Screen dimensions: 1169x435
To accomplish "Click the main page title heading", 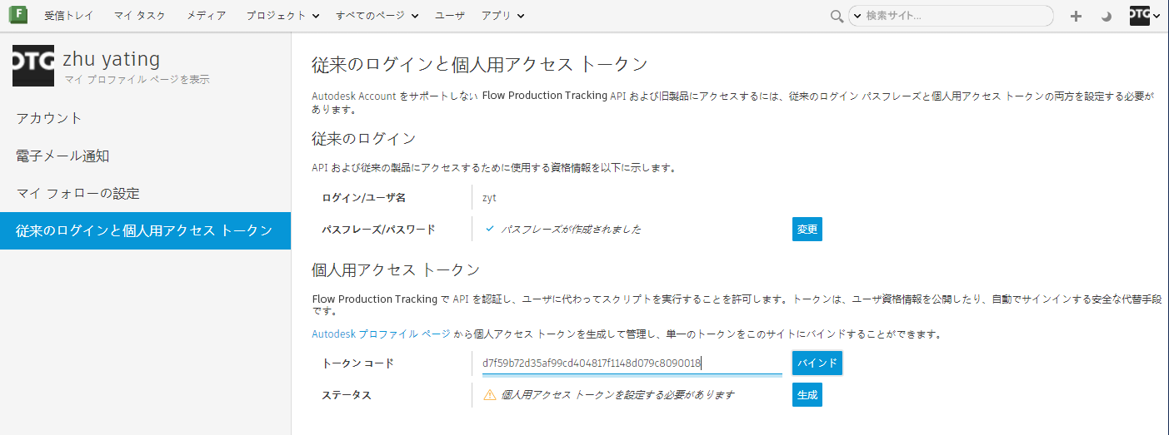I will [x=480, y=65].
